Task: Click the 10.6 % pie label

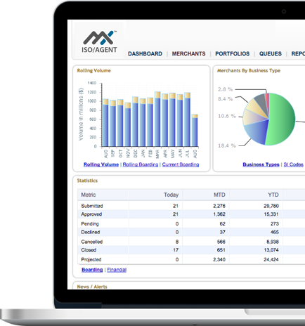Action: 227,116
